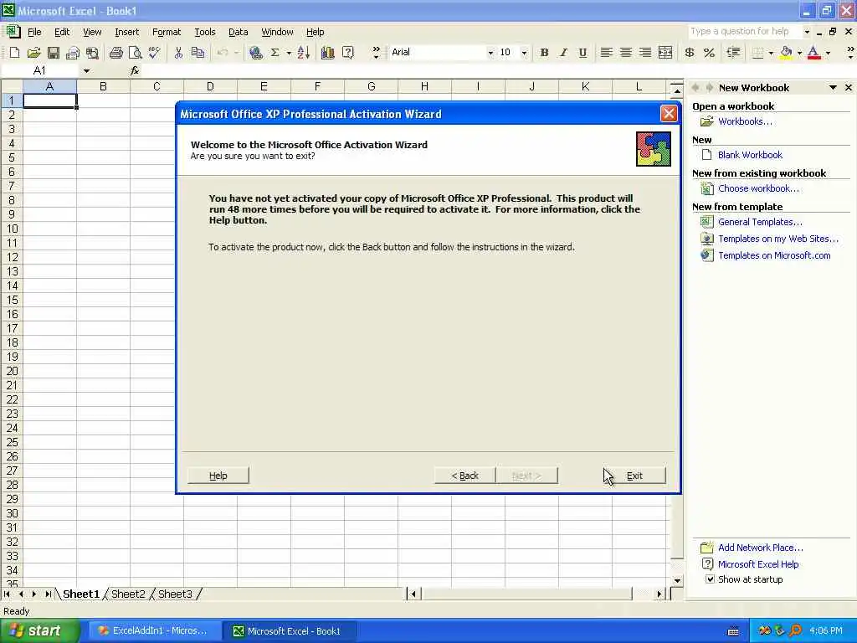The width and height of the screenshot is (857, 643).
Task: Open the General Templates link
Action: point(760,222)
